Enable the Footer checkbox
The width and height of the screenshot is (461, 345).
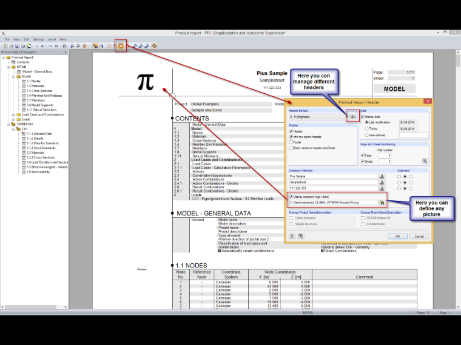point(291,142)
